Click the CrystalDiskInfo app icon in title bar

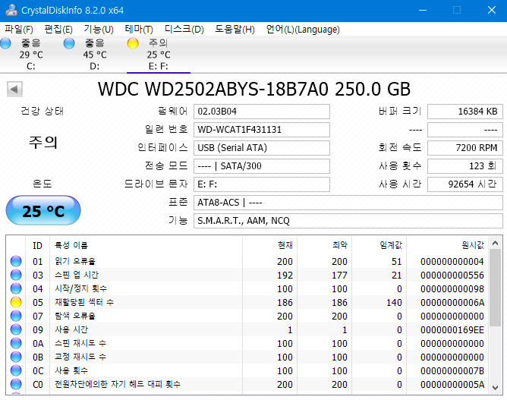coord(11,10)
